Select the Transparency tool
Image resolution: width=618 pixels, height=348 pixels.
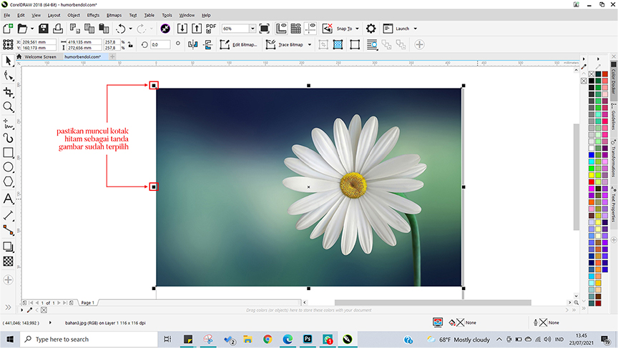coord(9,261)
